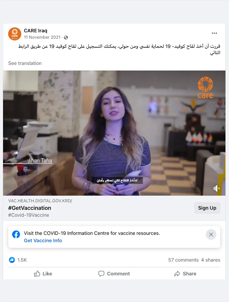Screen dimensions: 229x302
Task: Open the Get Vaccine Info link
Action: pyautogui.click(x=43, y=241)
